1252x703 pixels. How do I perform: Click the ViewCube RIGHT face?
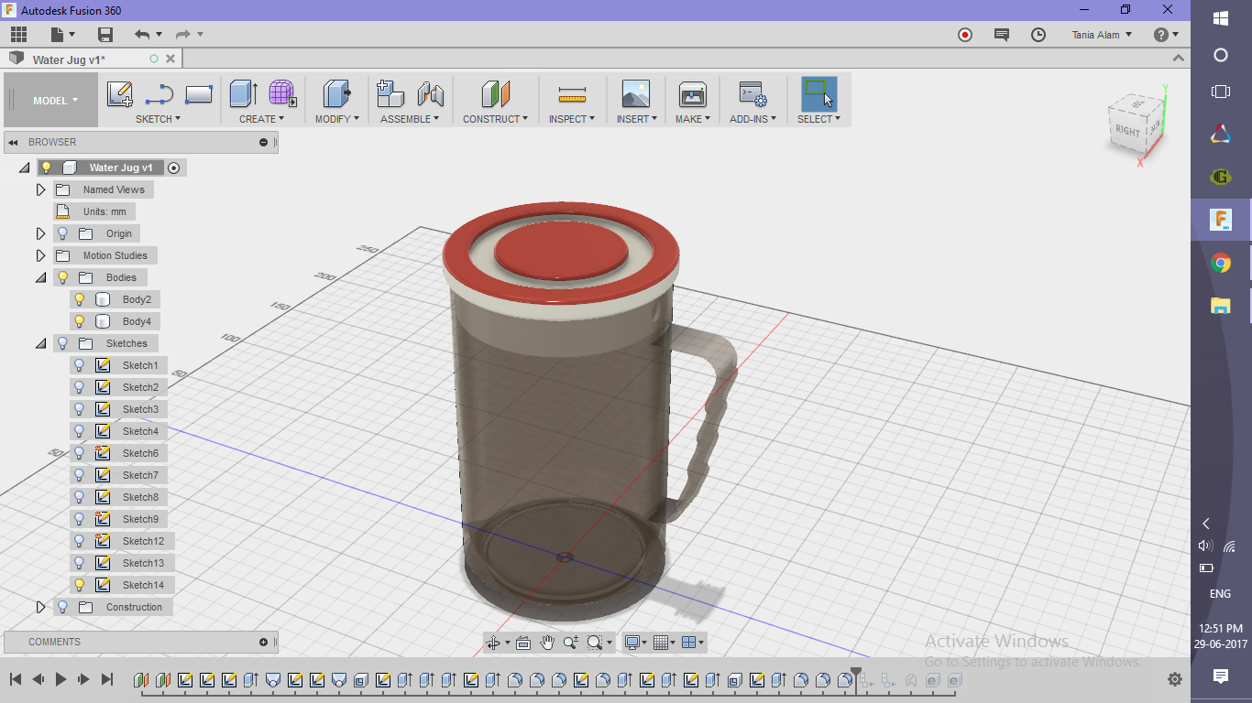coord(1127,131)
